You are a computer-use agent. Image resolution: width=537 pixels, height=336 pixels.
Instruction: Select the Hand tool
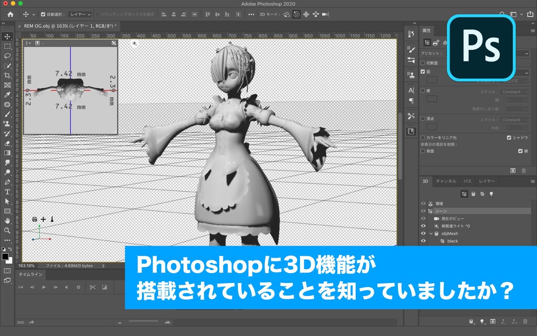[x=7, y=221]
